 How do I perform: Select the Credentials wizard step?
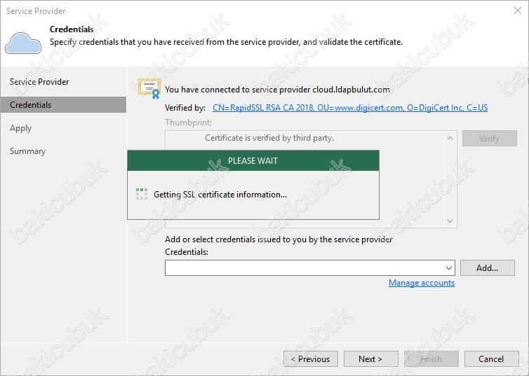coord(63,105)
